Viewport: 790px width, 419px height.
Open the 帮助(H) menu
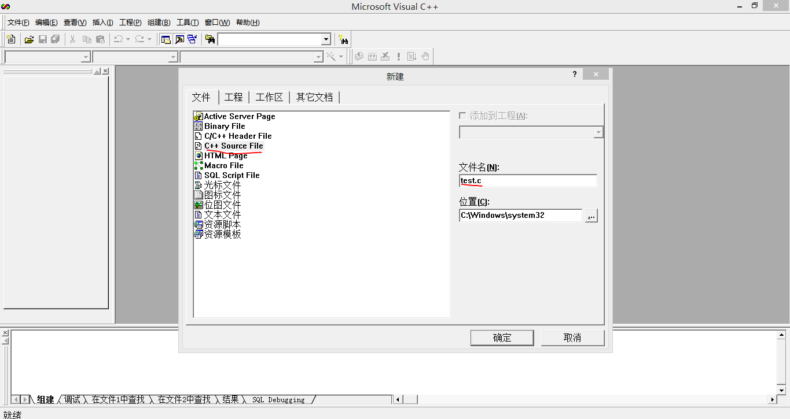[248, 23]
